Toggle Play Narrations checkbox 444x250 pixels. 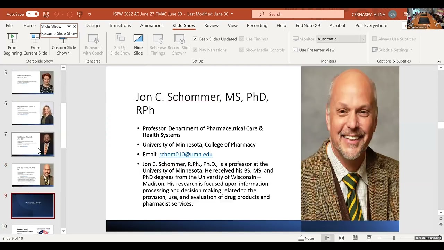click(x=195, y=50)
